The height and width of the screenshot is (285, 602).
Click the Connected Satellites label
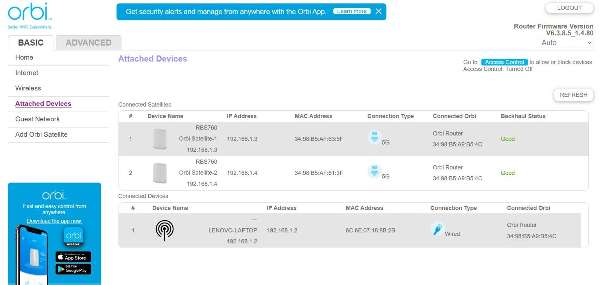[x=144, y=105]
